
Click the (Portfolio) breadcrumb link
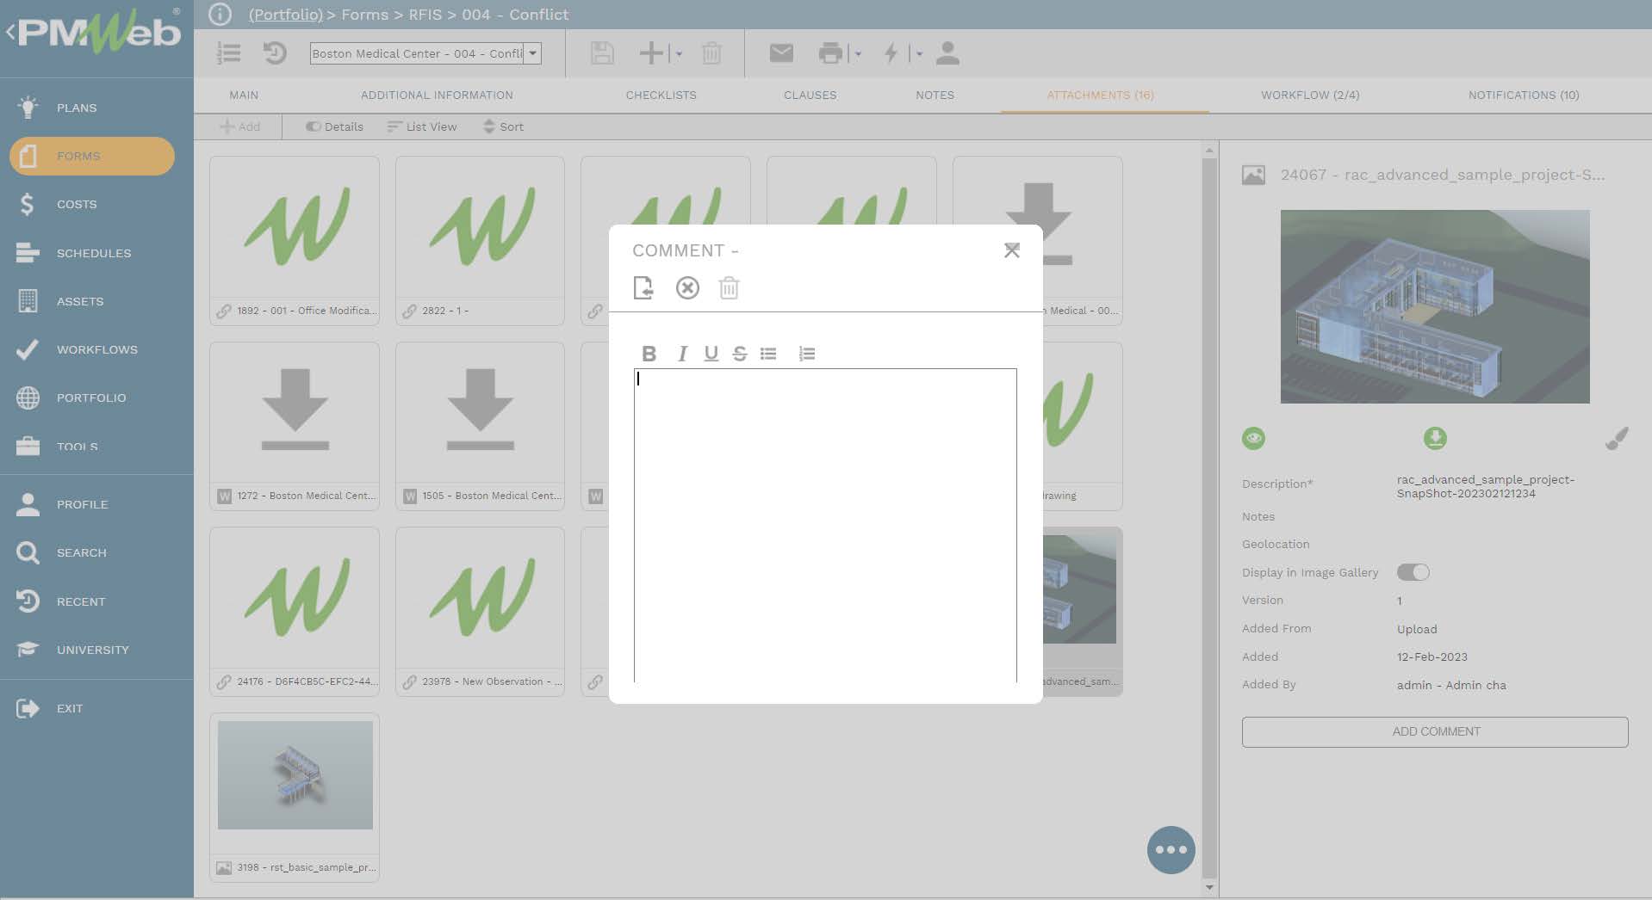285,15
